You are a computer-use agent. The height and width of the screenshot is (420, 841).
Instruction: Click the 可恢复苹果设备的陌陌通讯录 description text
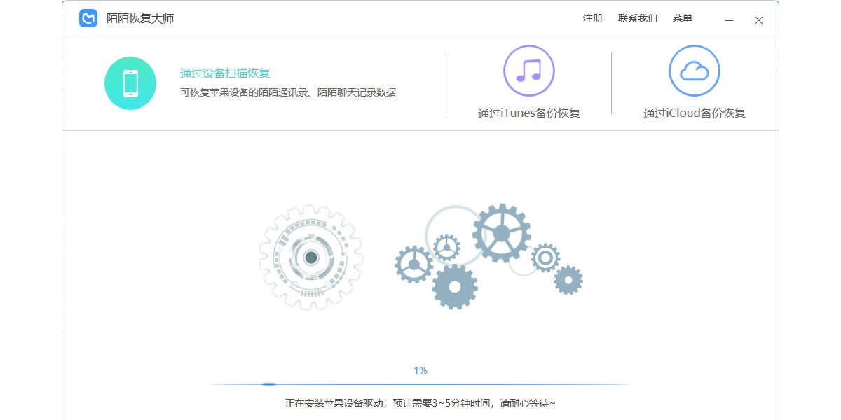pyautogui.click(x=288, y=92)
